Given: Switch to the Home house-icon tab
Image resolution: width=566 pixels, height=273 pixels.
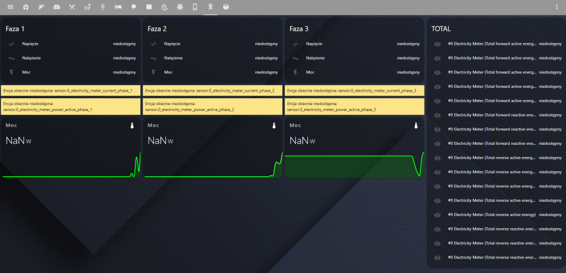Looking at the screenshot, I should click(25, 7).
